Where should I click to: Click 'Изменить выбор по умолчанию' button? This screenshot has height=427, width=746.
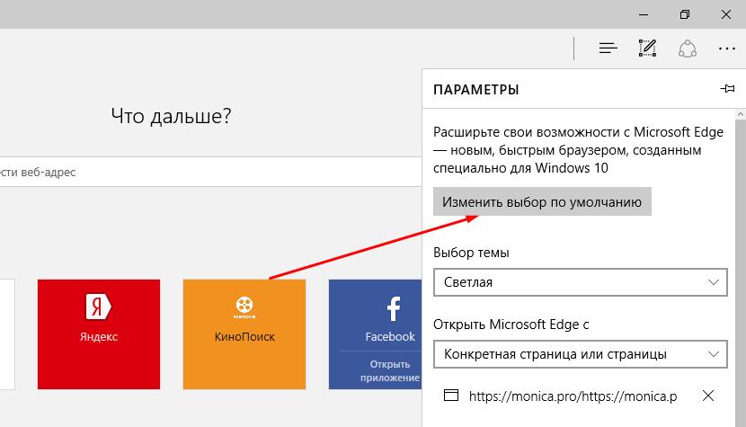(x=542, y=202)
